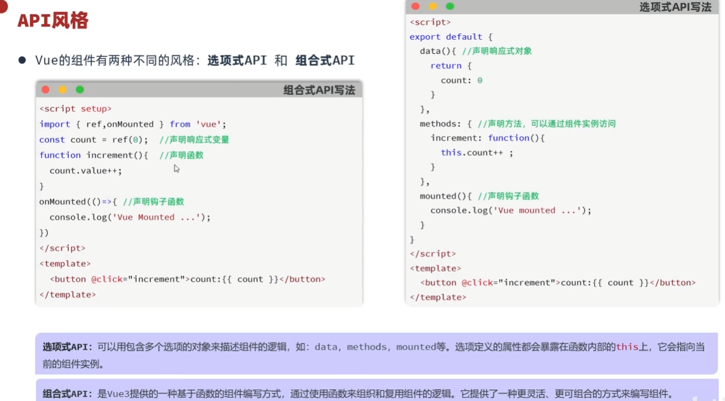Image resolution: width=725 pixels, height=401 pixels.
Task: Click the function increment(){ code
Action: pyautogui.click(x=93, y=155)
